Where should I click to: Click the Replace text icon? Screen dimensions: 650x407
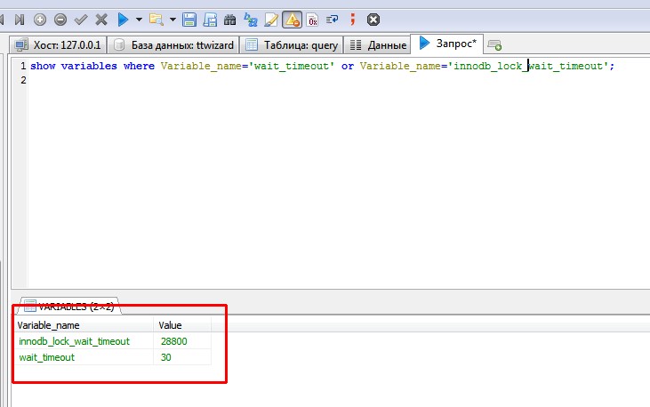tap(251, 18)
